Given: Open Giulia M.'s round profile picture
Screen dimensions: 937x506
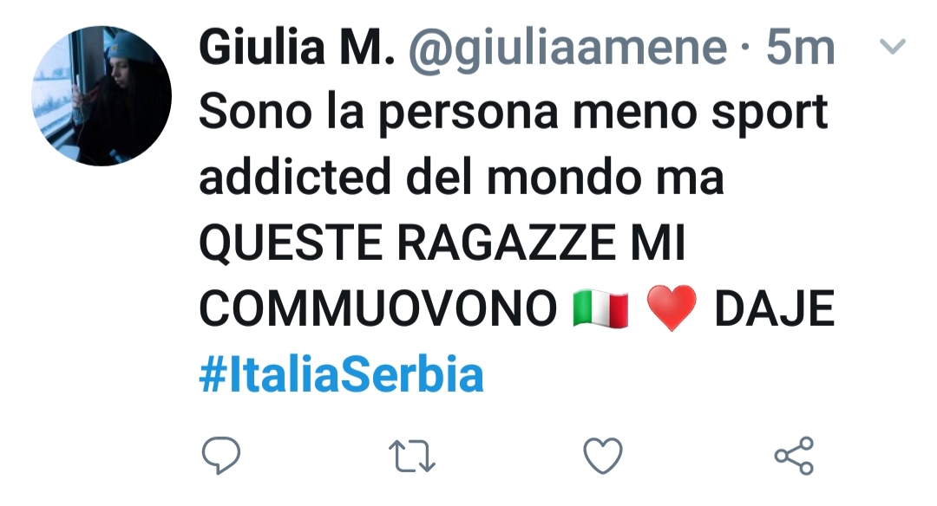Looking at the screenshot, I should click(102, 95).
